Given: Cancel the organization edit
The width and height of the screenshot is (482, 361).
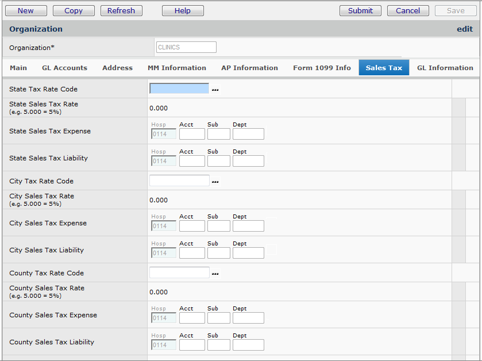Looking at the screenshot, I should [408, 10].
